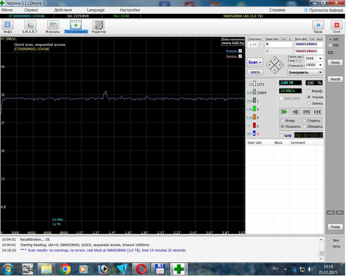Click the RD indicator
The width and height of the screenshot is (346, 276).
click(340, 212)
